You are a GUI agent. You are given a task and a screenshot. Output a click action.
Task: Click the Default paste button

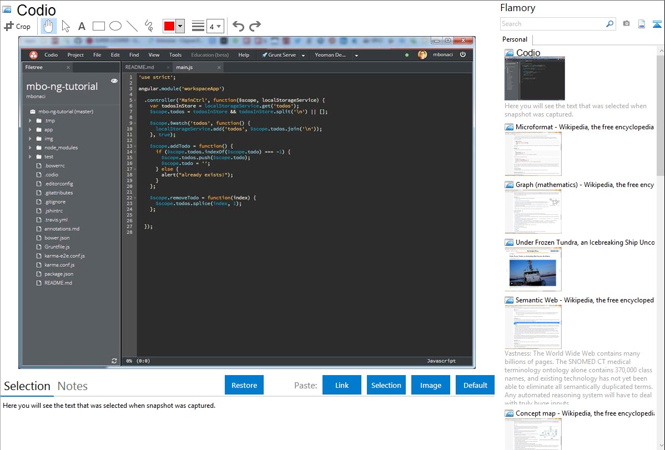pyautogui.click(x=475, y=385)
